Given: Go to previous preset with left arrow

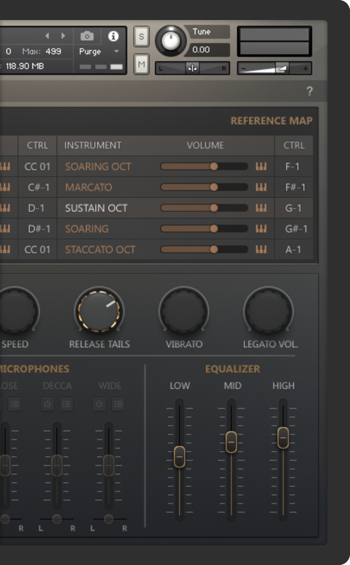Looking at the screenshot, I should click(x=47, y=36).
